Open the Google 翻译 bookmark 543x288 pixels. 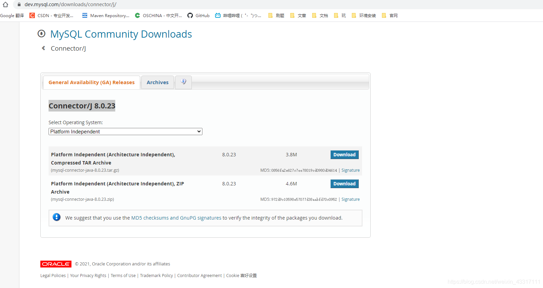point(12,15)
